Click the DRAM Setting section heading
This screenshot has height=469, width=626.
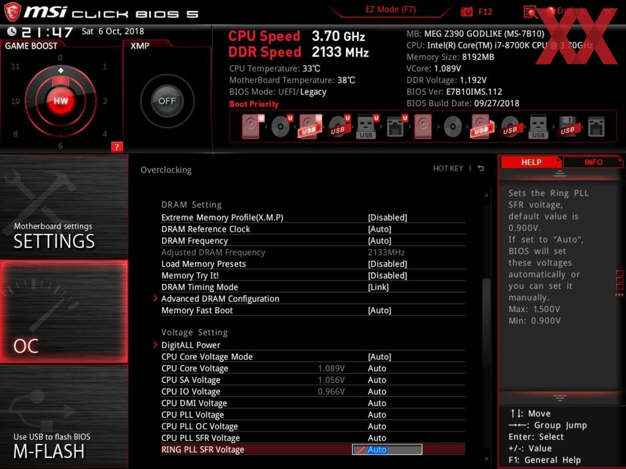click(x=191, y=205)
